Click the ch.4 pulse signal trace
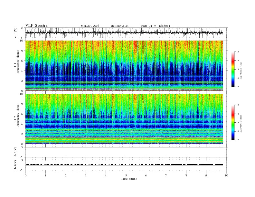This screenshot has height=197, width=255. pos(125,165)
